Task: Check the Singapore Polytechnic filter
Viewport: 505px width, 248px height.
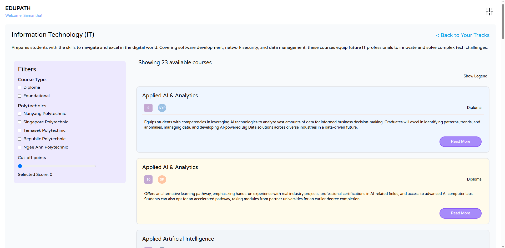Action: [x=20, y=122]
